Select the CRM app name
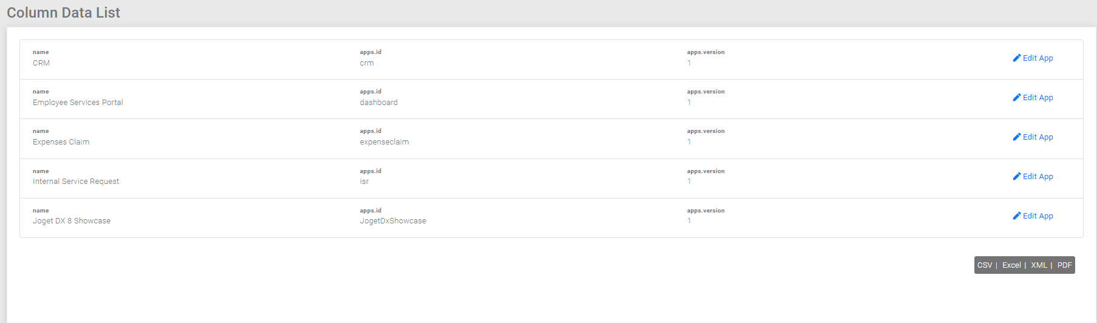The image size is (1097, 323). (41, 63)
